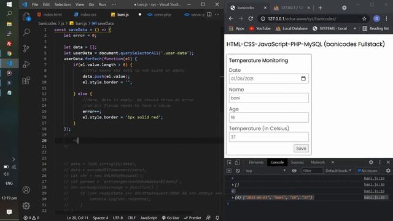Viewport: 393px width, 221px height.
Task: Bookmark this page with the star
Action: point(364,18)
